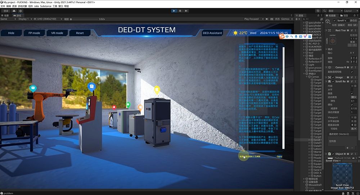Click the yellow location pin marker

coord(157,89)
